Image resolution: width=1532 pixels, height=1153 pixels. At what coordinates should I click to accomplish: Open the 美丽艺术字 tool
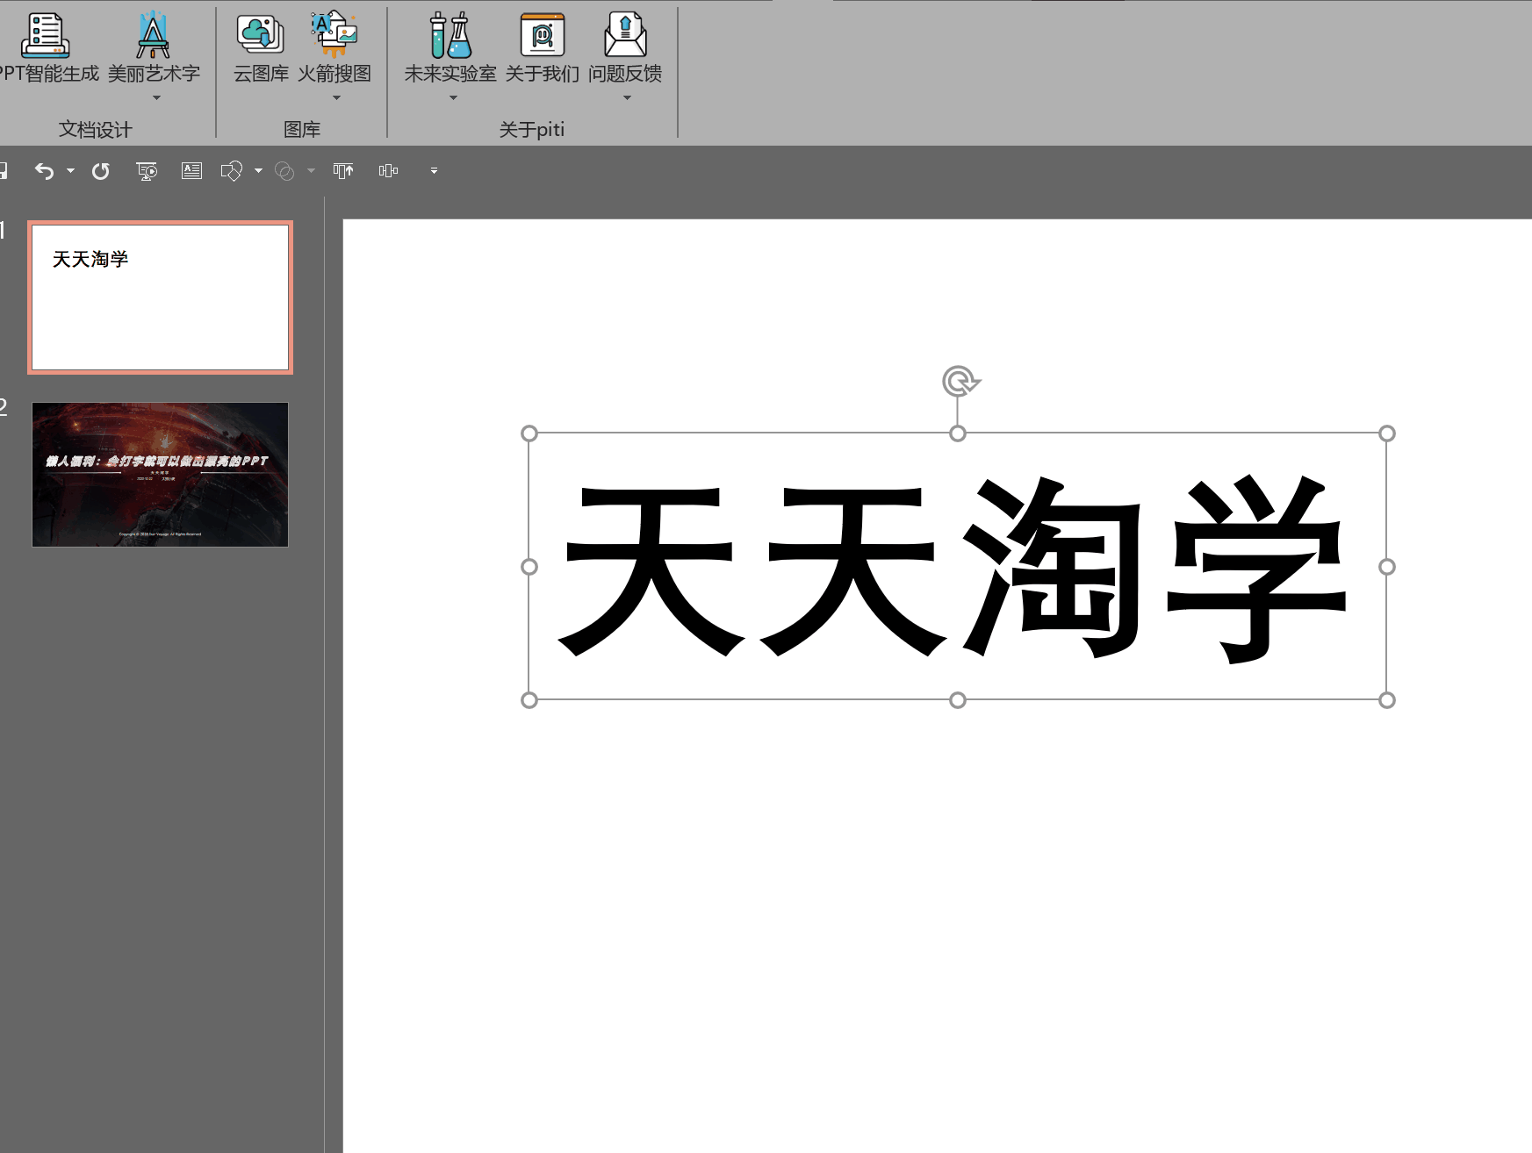[154, 37]
